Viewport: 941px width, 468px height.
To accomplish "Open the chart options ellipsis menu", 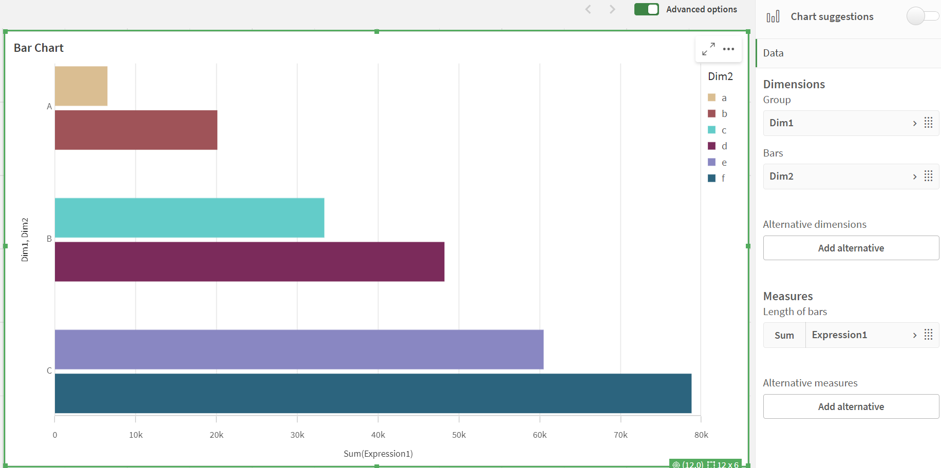I will (x=729, y=49).
